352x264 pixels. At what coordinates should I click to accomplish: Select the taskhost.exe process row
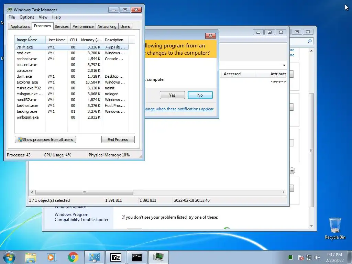tap(71, 106)
